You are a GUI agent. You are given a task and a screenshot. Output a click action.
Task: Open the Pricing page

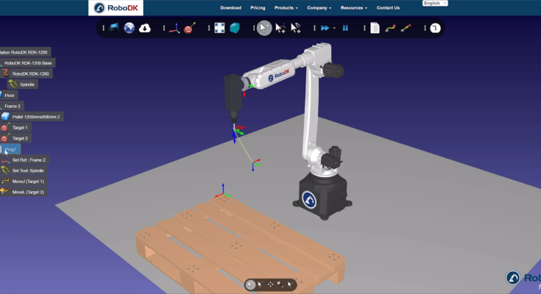pyautogui.click(x=258, y=7)
